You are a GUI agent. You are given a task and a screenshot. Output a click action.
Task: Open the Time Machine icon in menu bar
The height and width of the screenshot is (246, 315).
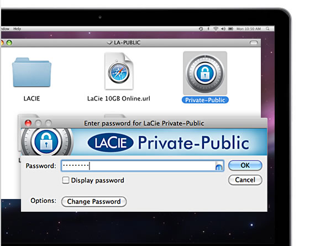coord(201,29)
